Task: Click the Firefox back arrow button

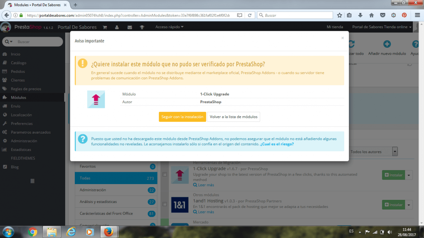Action: pos(7,15)
